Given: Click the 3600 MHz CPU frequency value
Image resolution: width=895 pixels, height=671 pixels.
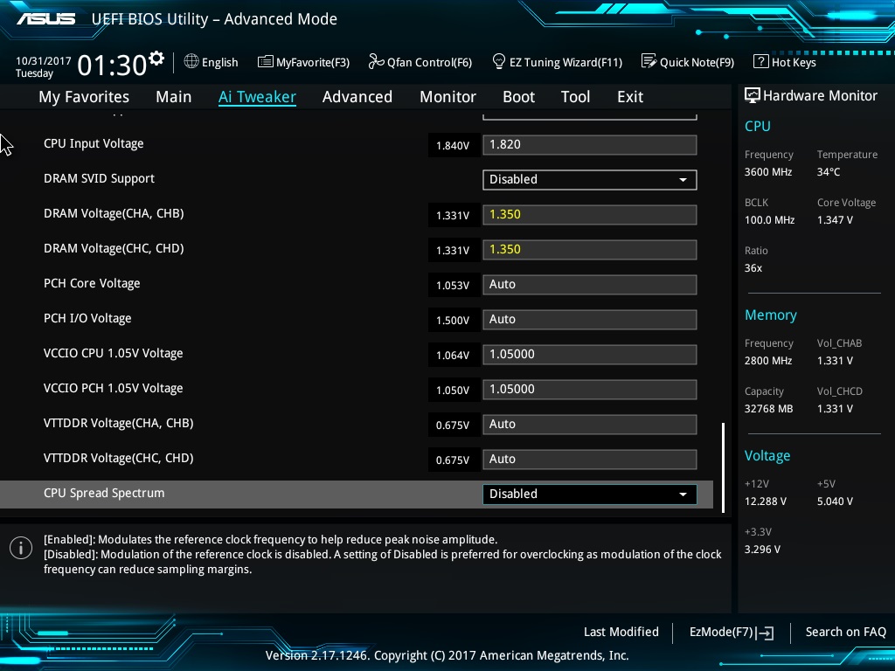Looking at the screenshot, I should coord(767,172).
